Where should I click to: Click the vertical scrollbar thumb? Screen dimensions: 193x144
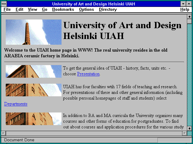point(189,21)
